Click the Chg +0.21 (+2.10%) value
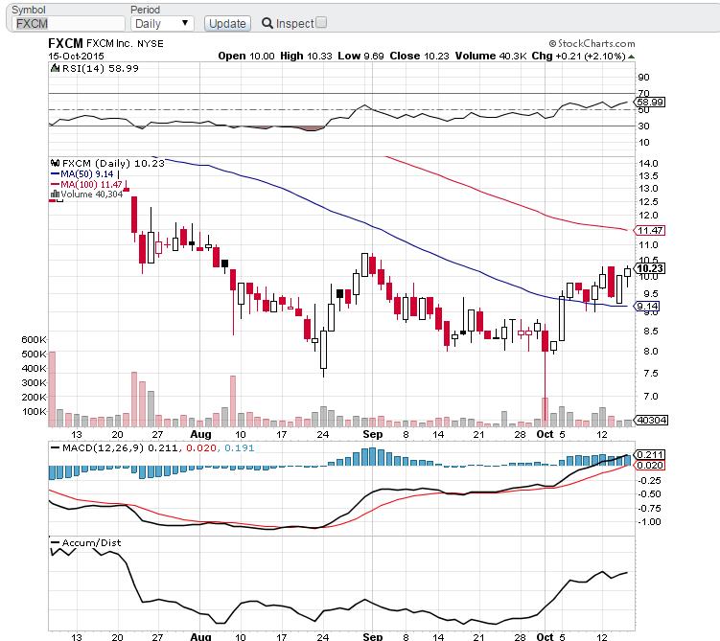This screenshot has height=641, width=720. (x=578, y=56)
